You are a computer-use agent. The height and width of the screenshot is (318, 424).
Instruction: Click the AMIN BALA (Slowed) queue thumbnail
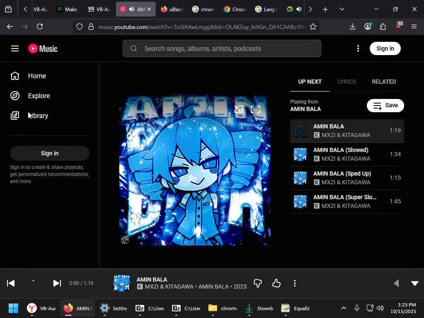300,154
